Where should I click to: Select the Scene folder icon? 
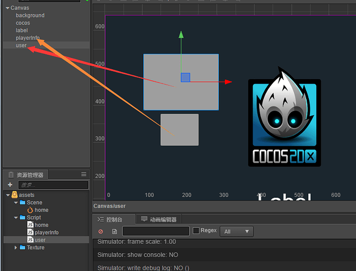pos(22,202)
